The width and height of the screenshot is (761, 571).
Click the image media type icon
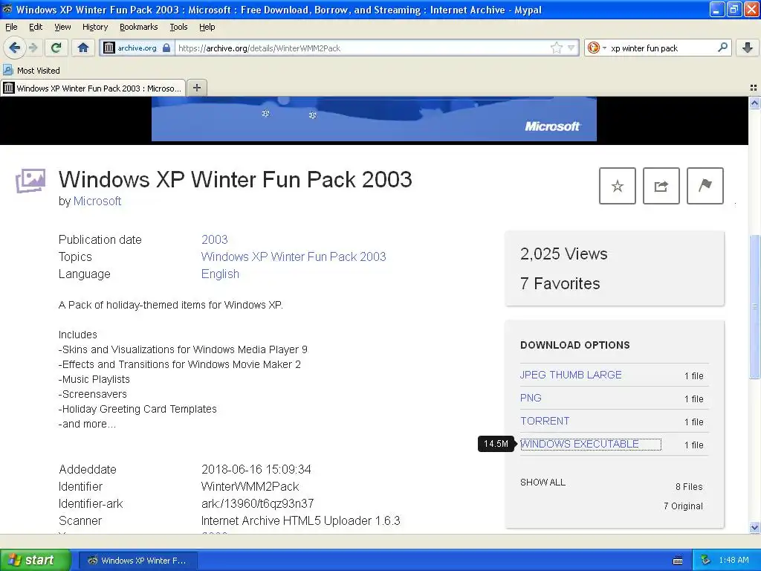pos(30,181)
